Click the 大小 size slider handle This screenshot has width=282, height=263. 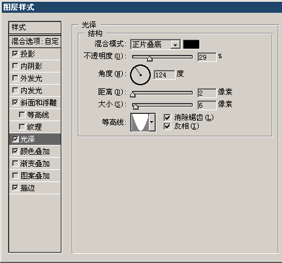(x=136, y=107)
